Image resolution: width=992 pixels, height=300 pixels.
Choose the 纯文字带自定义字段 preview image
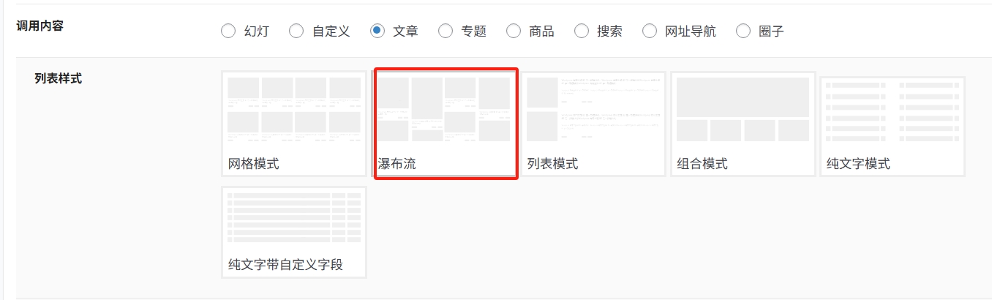pyautogui.click(x=294, y=218)
